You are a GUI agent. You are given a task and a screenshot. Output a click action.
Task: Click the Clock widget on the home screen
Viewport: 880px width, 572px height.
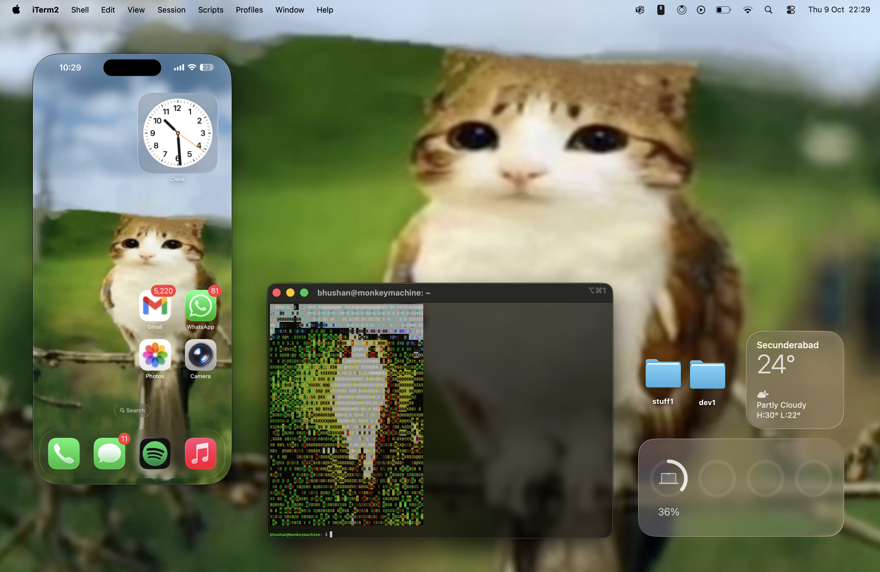pos(177,134)
